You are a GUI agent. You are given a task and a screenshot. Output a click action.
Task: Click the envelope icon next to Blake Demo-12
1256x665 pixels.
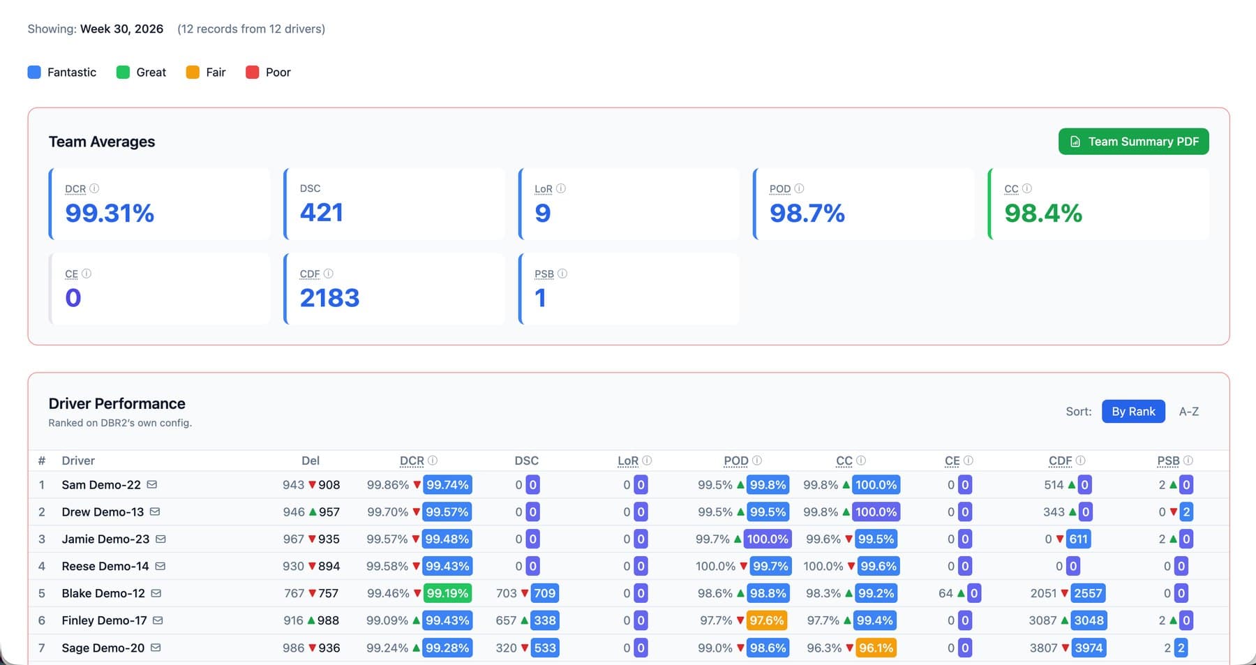pos(156,593)
